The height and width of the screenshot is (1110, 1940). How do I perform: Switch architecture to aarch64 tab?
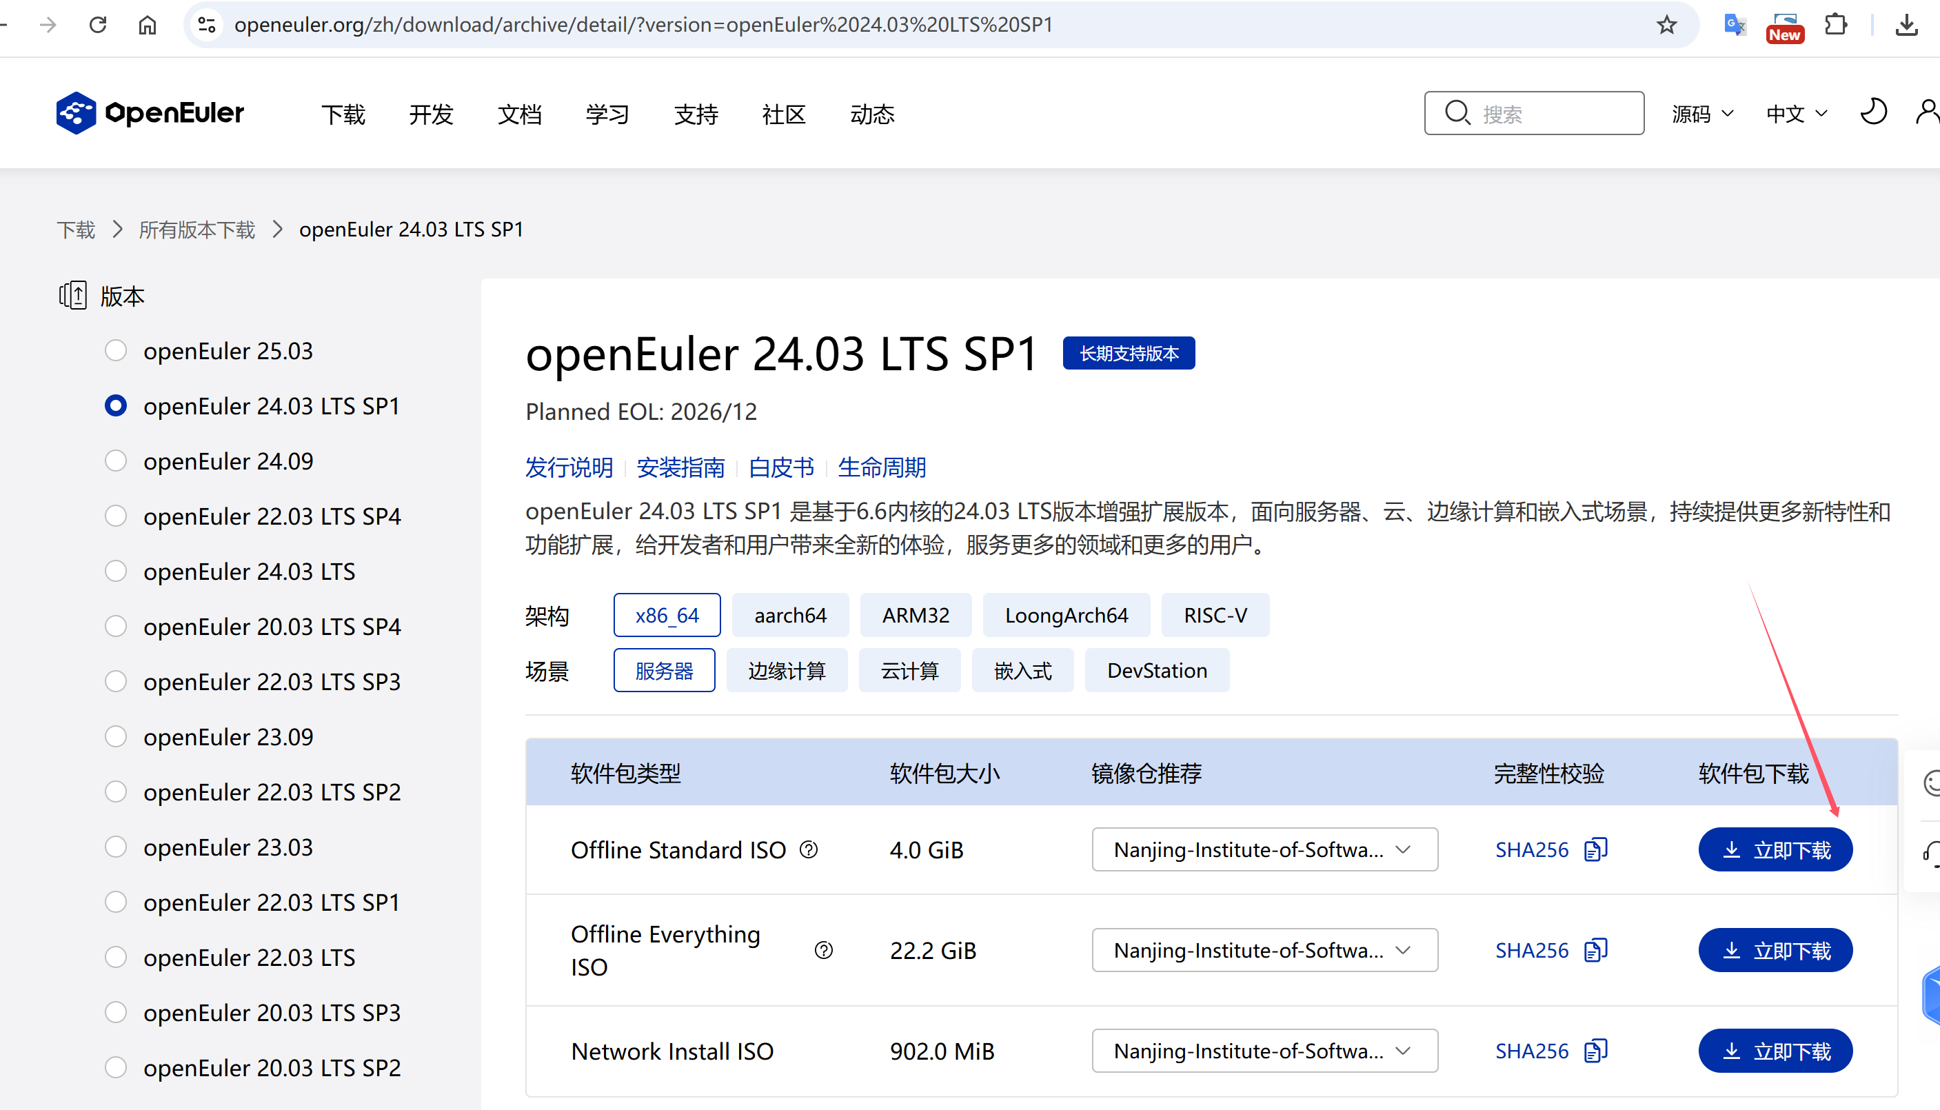790,615
